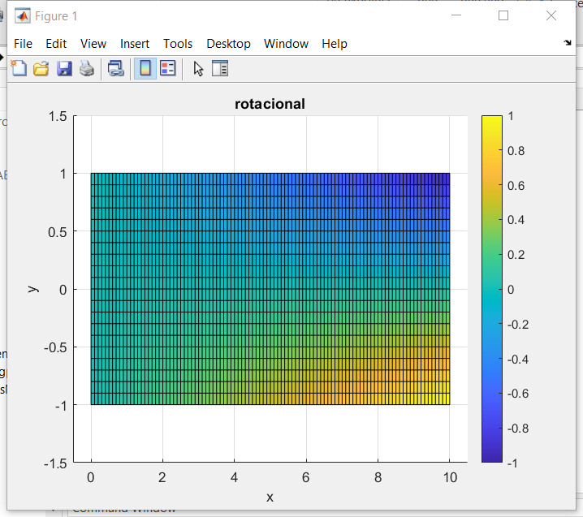Screen dimensions: 583x517
Task: Select the plot title 'rotacional'
Action: (270, 104)
